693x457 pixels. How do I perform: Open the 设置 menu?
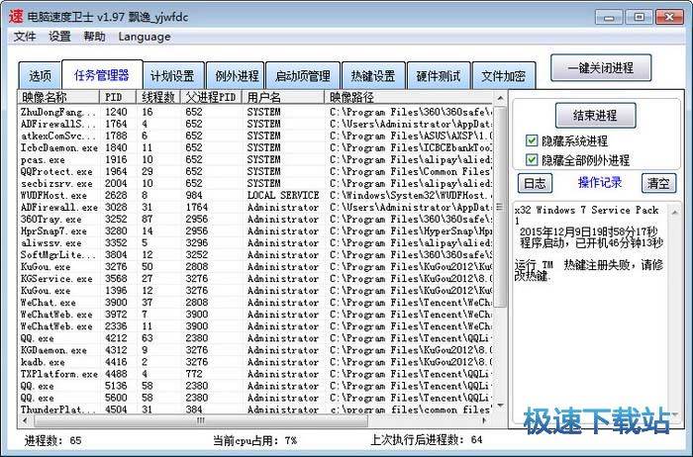point(59,37)
